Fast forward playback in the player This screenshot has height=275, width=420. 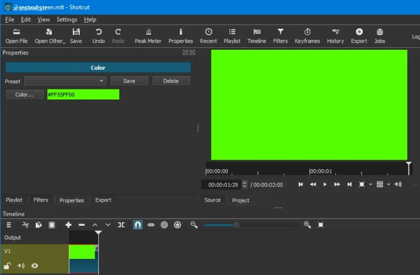[337, 184]
